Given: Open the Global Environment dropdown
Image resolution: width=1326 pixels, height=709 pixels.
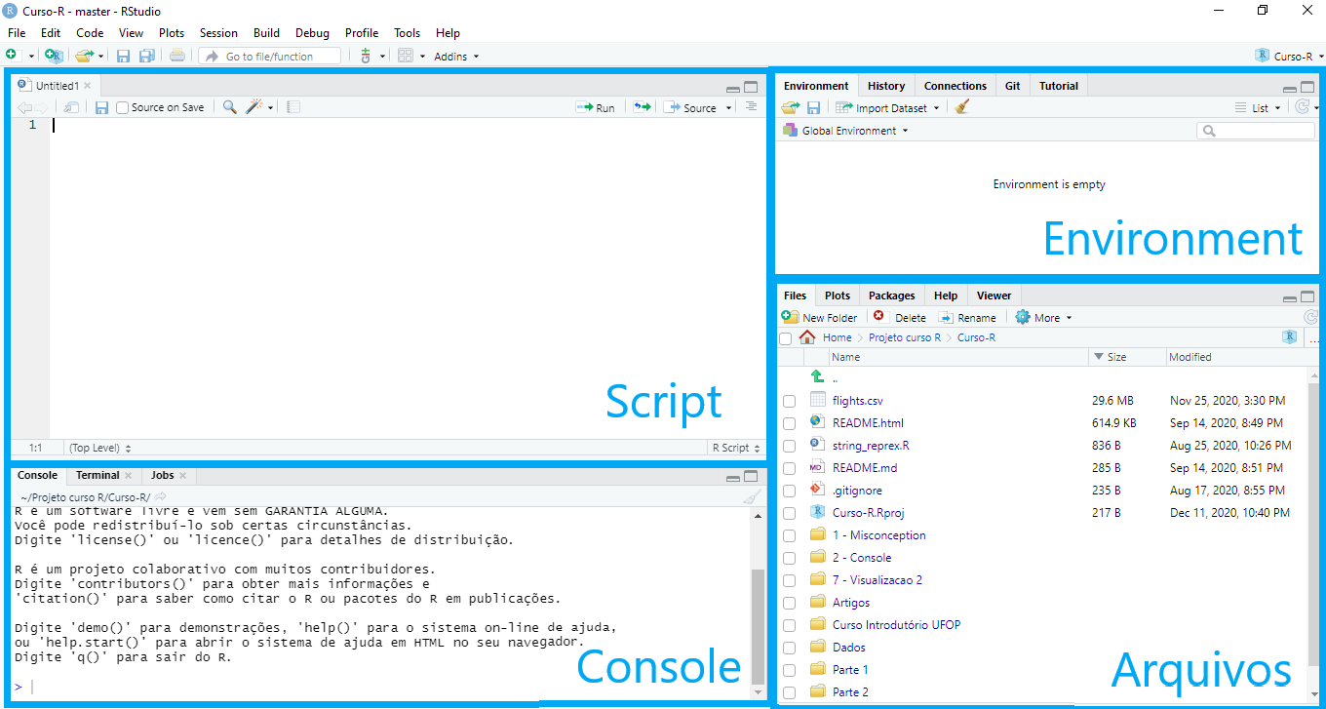Looking at the screenshot, I should click(x=845, y=131).
